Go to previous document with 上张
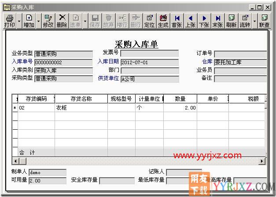This screenshot has height=197, width=276. pos(191,21)
